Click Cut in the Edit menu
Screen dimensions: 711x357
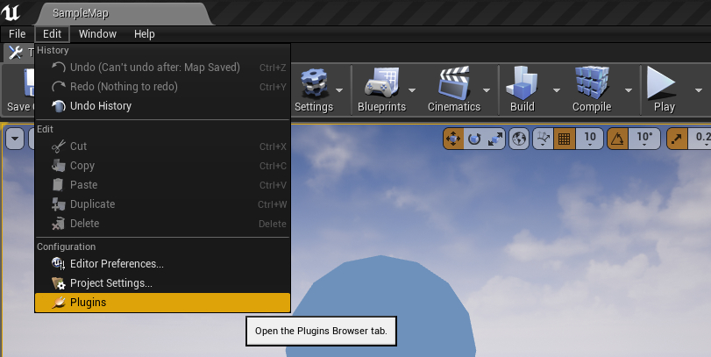pos(162,146)
